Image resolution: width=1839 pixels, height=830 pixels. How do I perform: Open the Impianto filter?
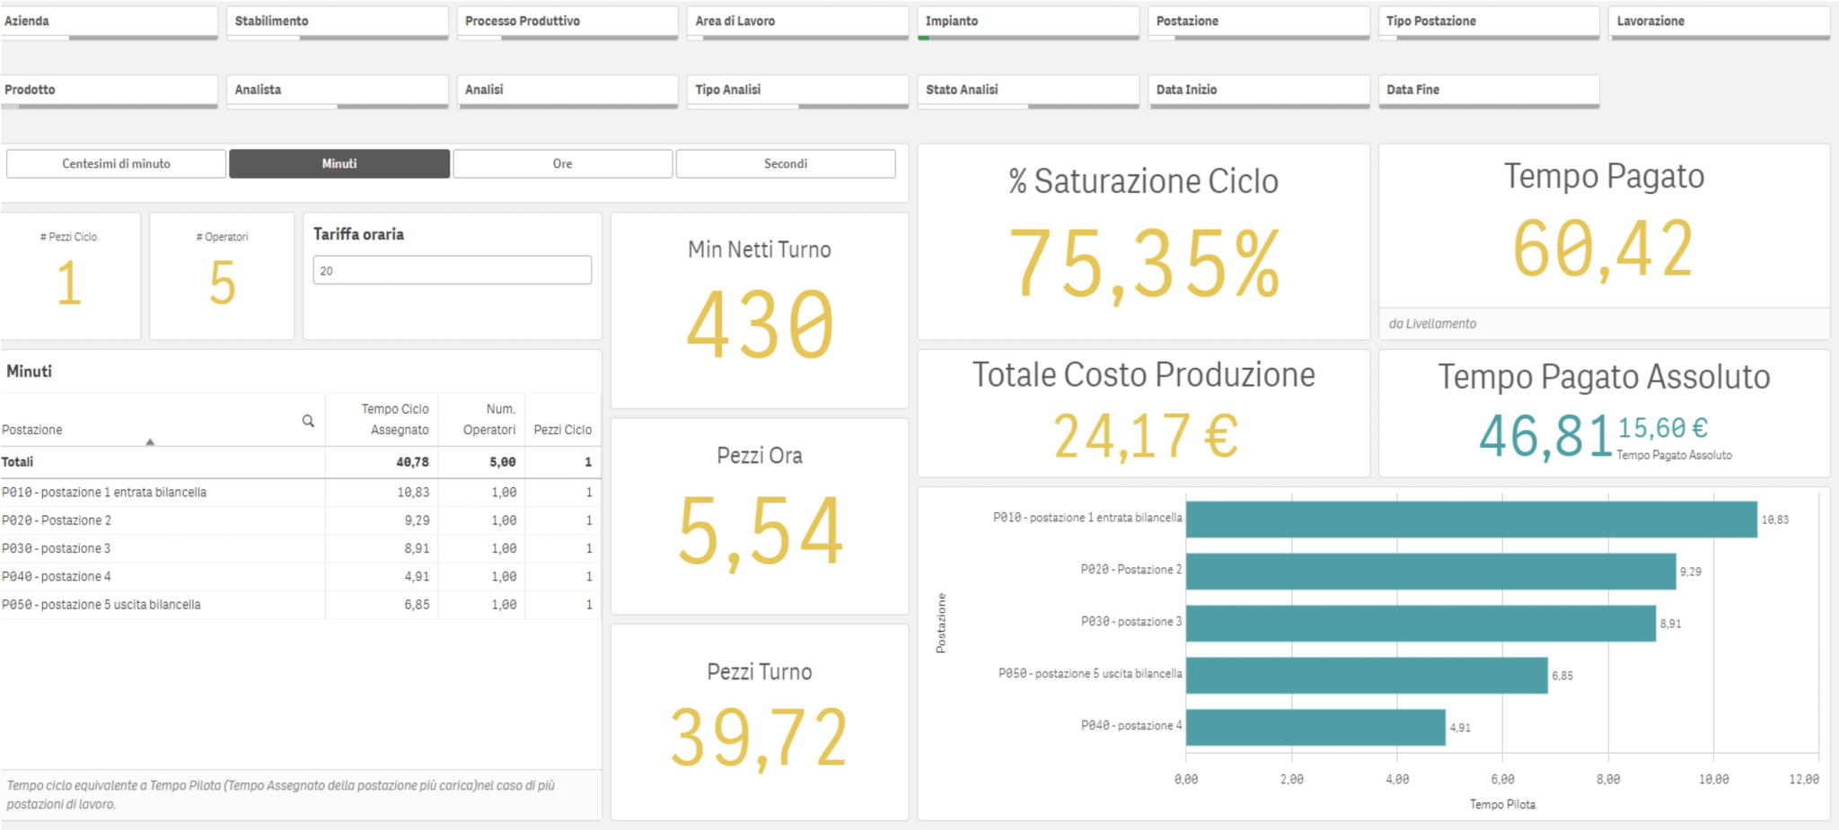pos(1028,21)
